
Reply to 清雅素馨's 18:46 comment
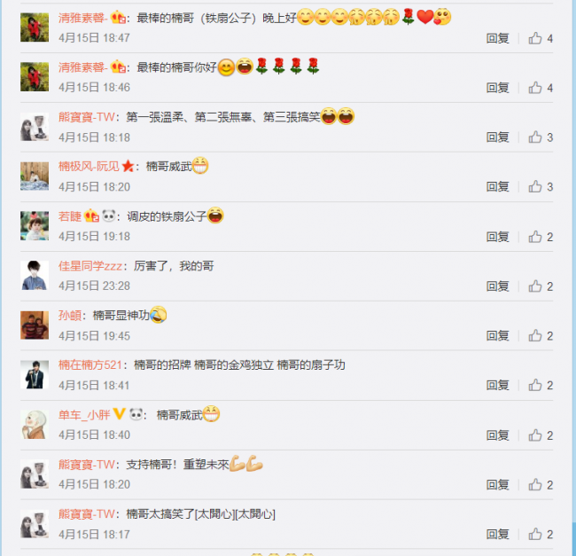pos(497,88)
